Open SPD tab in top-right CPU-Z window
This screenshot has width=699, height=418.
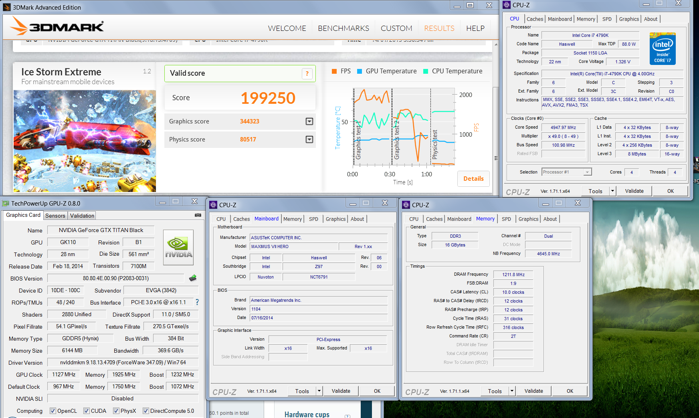click(x=607, y=19)
